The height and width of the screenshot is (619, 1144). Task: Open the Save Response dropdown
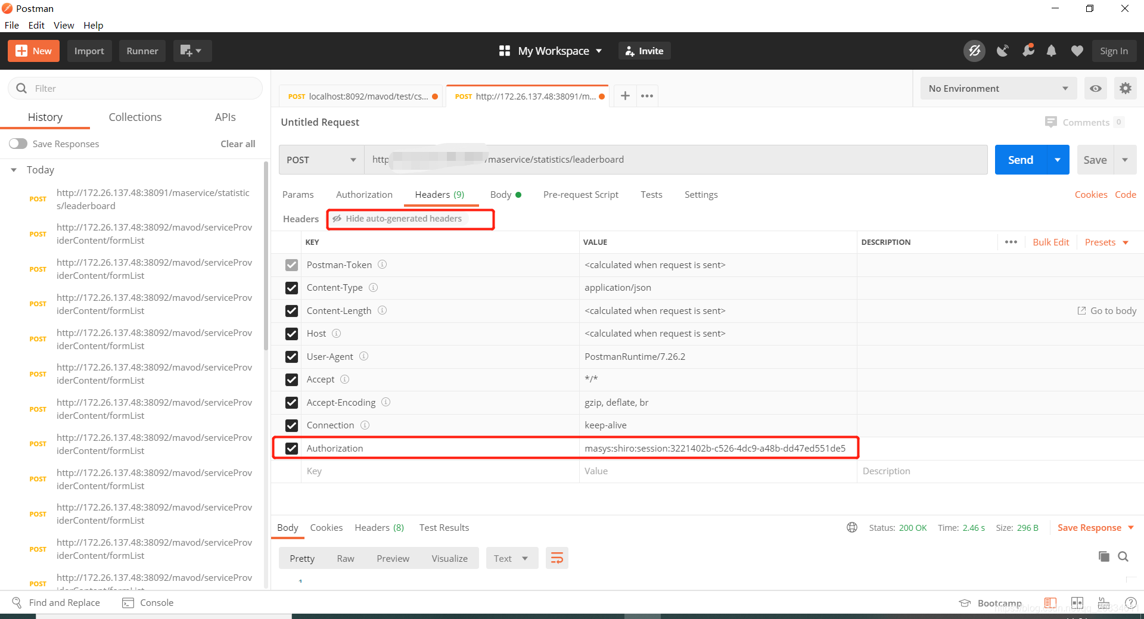[x=1095, y=527]
